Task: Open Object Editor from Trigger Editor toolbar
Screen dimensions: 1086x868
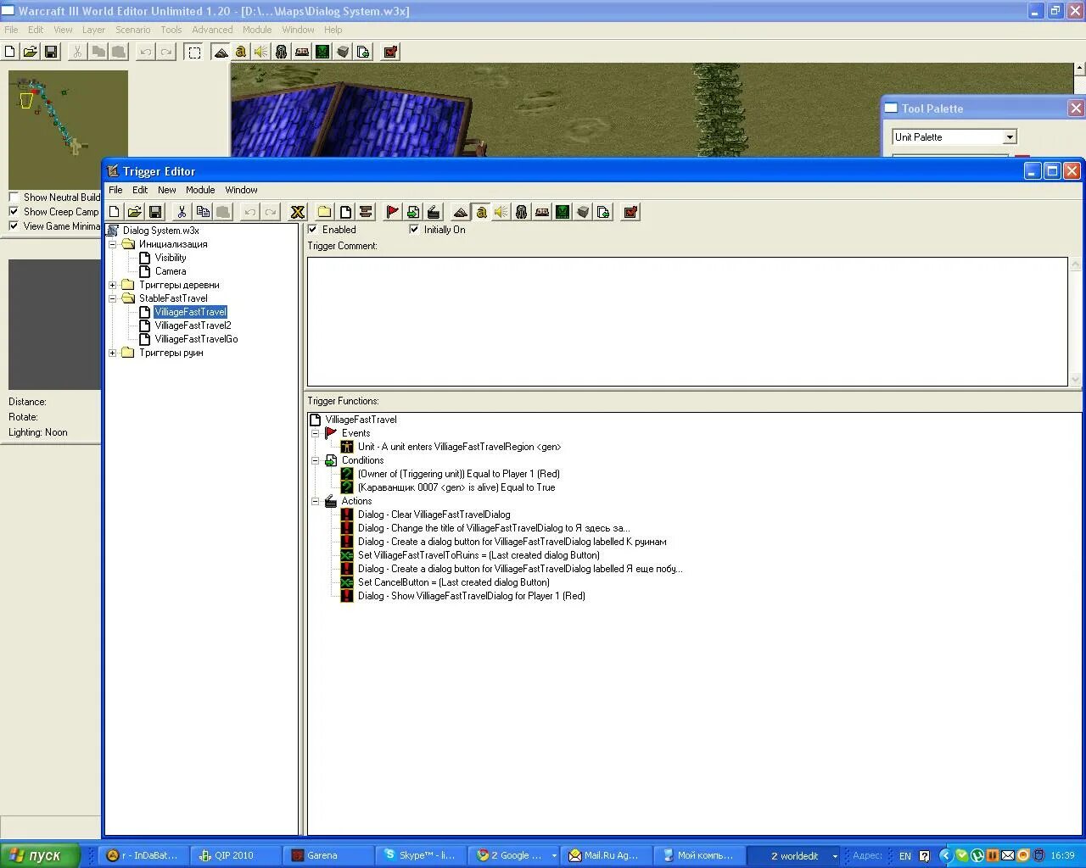Action: [522, 212]
